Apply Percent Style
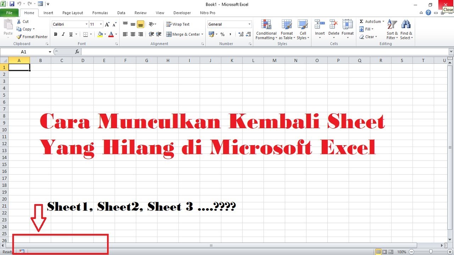 click(222, 34)
